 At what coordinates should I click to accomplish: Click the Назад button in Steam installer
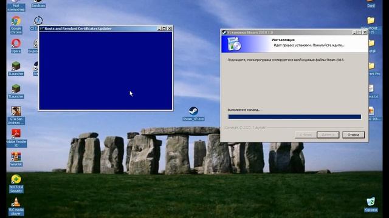coord(306,134)
